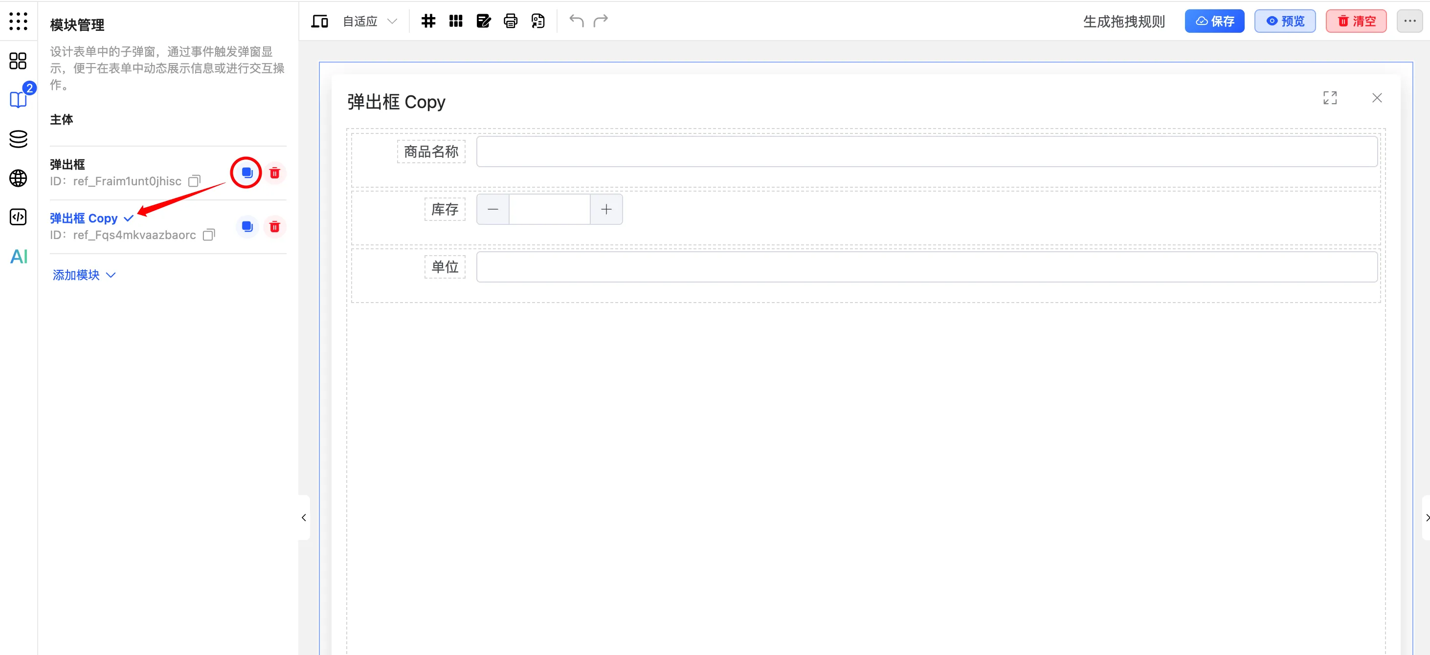Copy ID ref_Fraim1unt0jhisc to clipboard
This screenshot has width=1430, height=655.
coord(194,181)
